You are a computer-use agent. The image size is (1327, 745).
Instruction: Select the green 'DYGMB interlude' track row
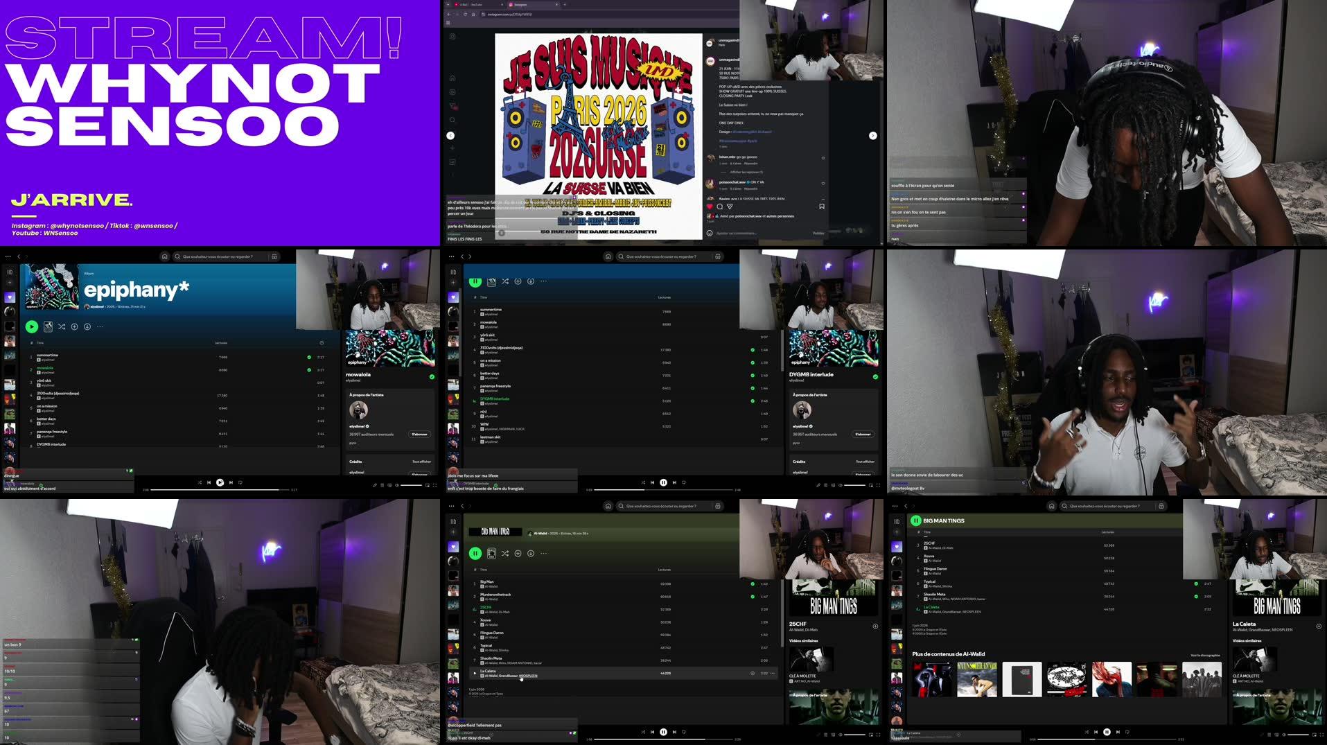coord(622,401)
